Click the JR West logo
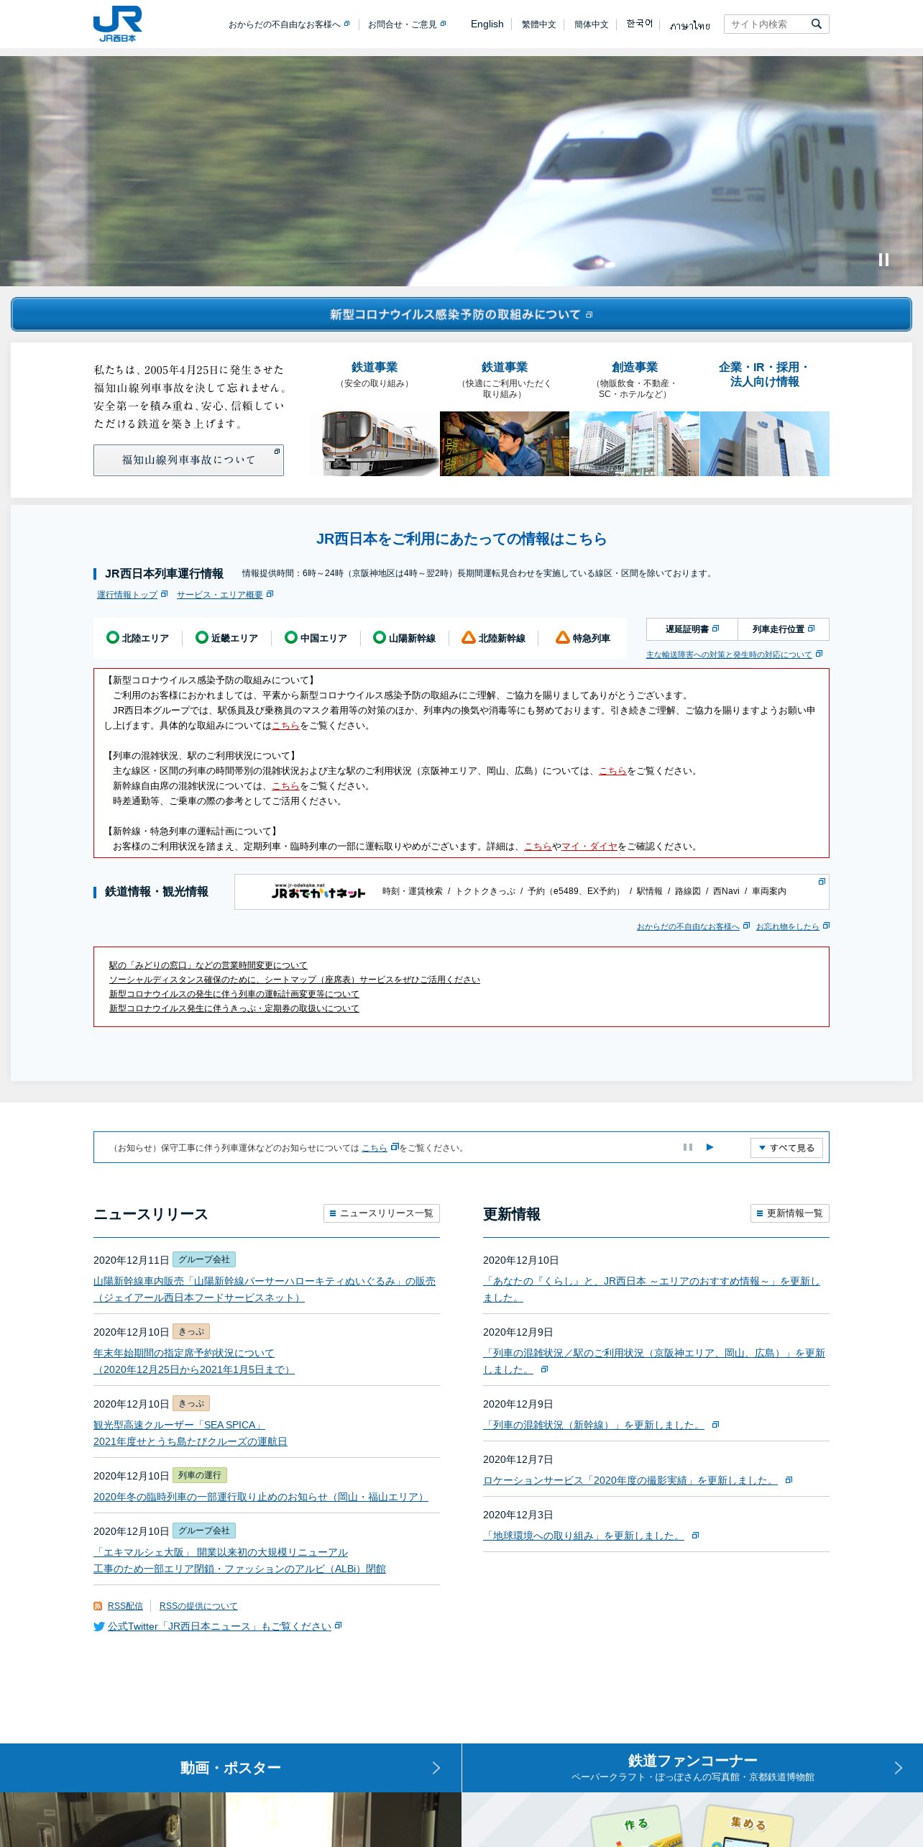923x1847 pixels. click(117, 24)
